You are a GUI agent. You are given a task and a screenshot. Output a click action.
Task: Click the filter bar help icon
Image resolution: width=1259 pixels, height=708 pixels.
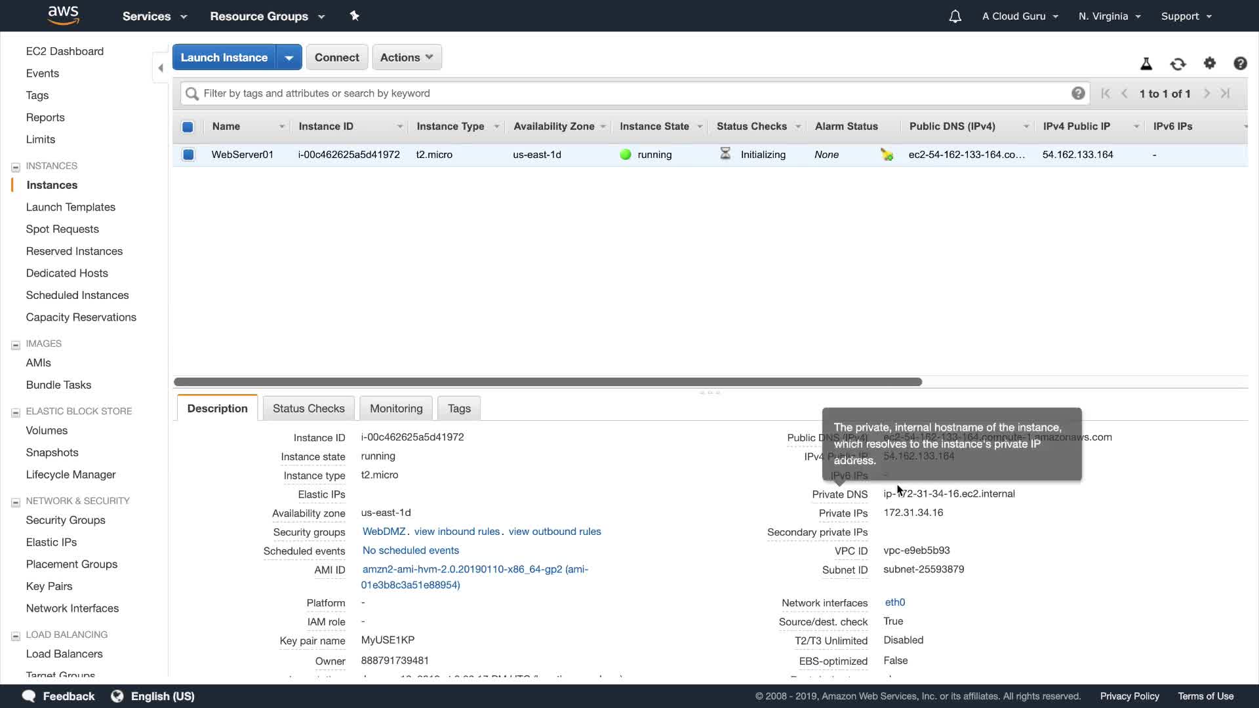1078,93
